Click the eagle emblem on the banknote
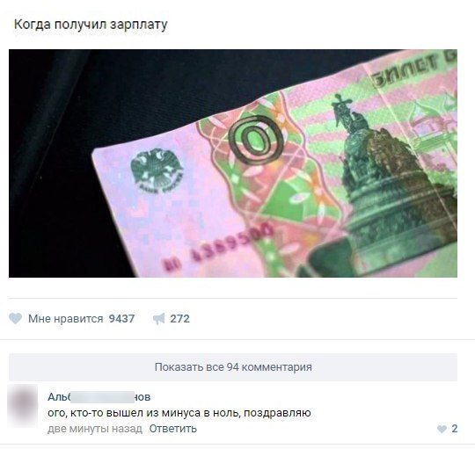This screenshot has height=449, width=475. click(x=157, y=170)
